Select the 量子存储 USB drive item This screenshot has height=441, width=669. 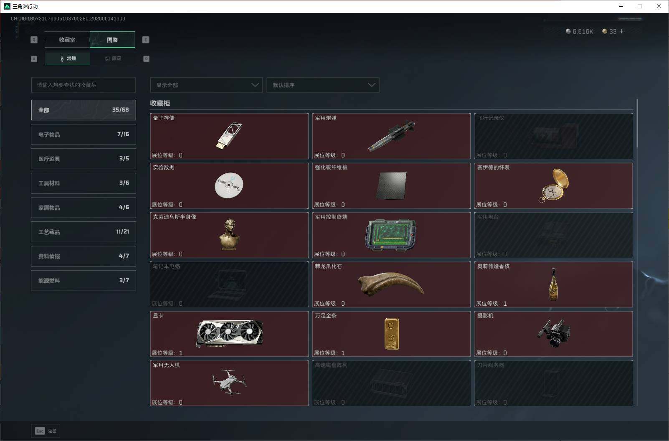(229, 136)
